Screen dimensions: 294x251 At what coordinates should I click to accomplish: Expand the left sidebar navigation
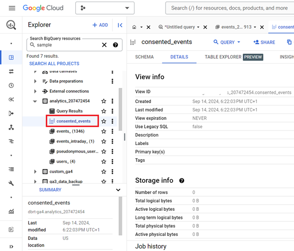click(11, 246)
